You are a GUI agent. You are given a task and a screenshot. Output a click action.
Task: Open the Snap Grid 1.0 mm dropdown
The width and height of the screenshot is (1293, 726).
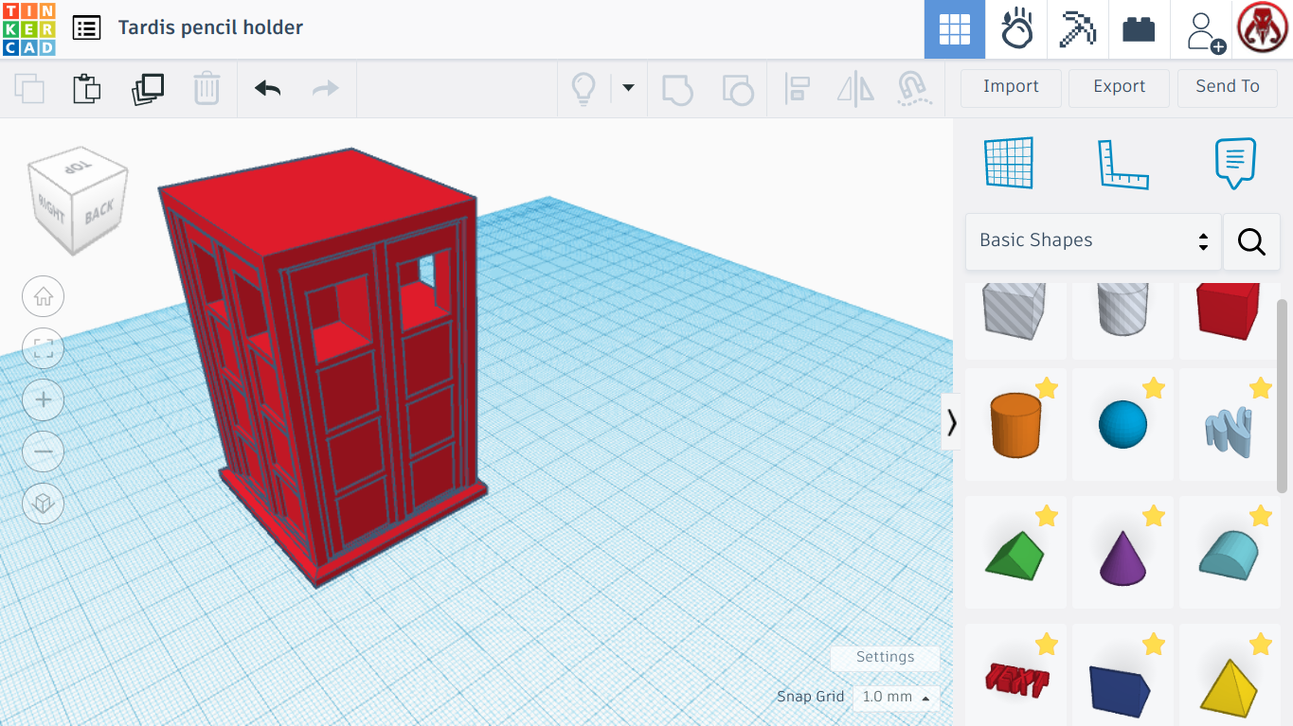[896, 698]
